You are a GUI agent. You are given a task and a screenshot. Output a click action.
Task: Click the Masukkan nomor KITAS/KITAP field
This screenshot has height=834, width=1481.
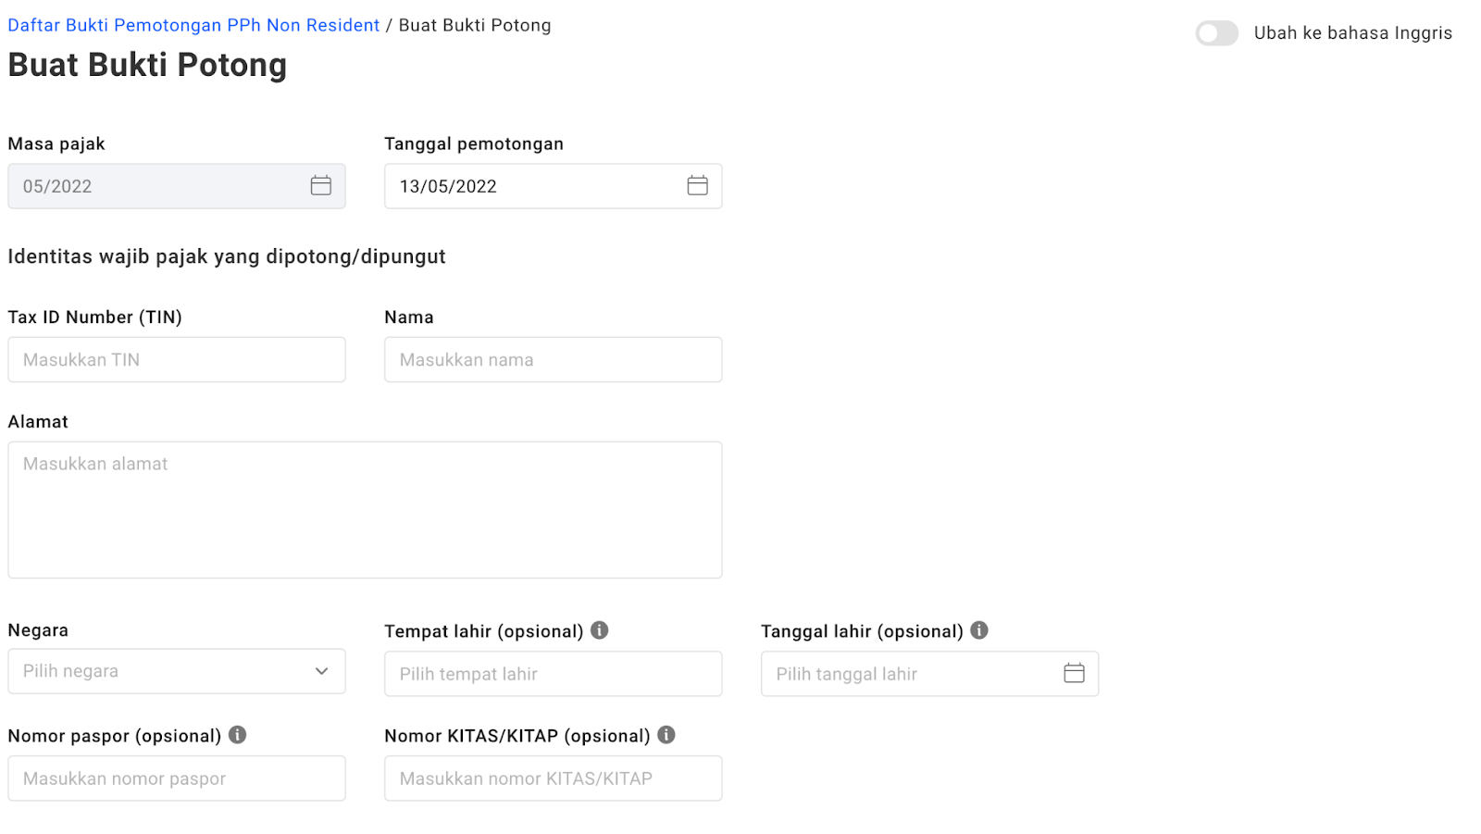[553, 778]
